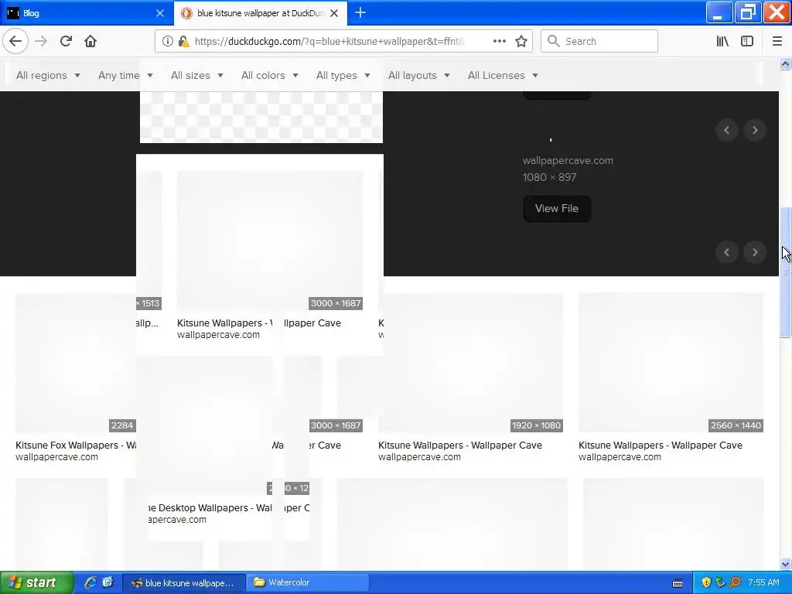This screenshot has width=792, height=594.
Task: Click the 1080 × 897 dimensions text
Action: click(x=550, y=177)
